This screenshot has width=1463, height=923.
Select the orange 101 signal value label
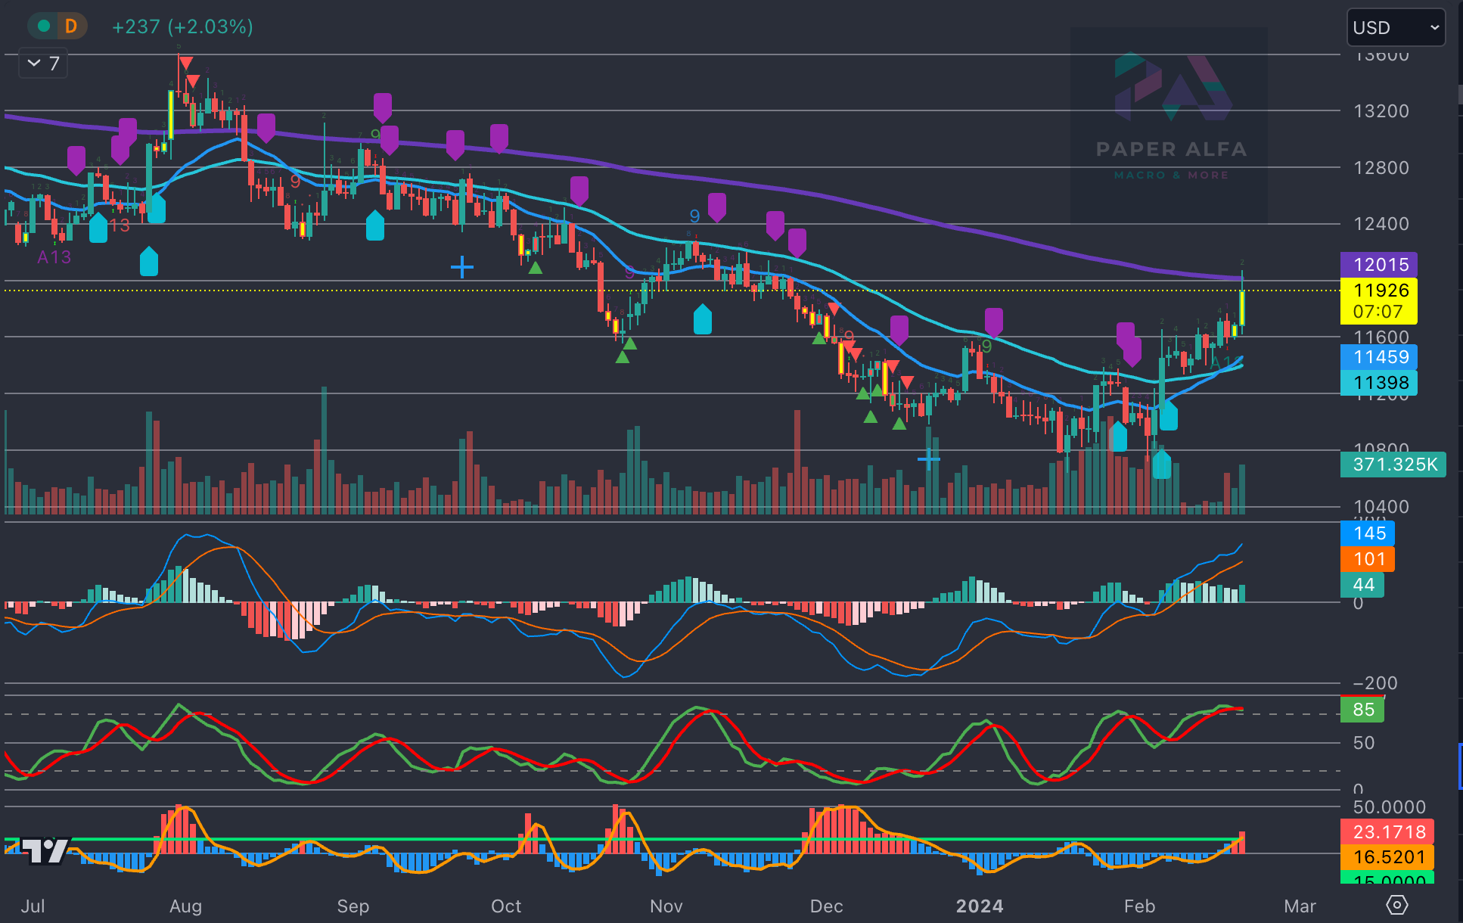(1368, 559)
